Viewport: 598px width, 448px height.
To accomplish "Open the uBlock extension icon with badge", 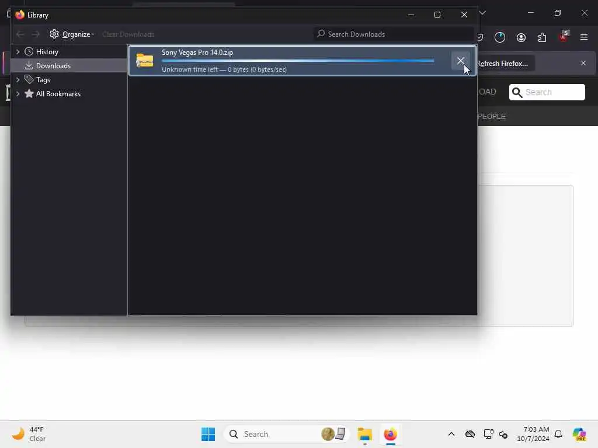I will click(564, 37).
